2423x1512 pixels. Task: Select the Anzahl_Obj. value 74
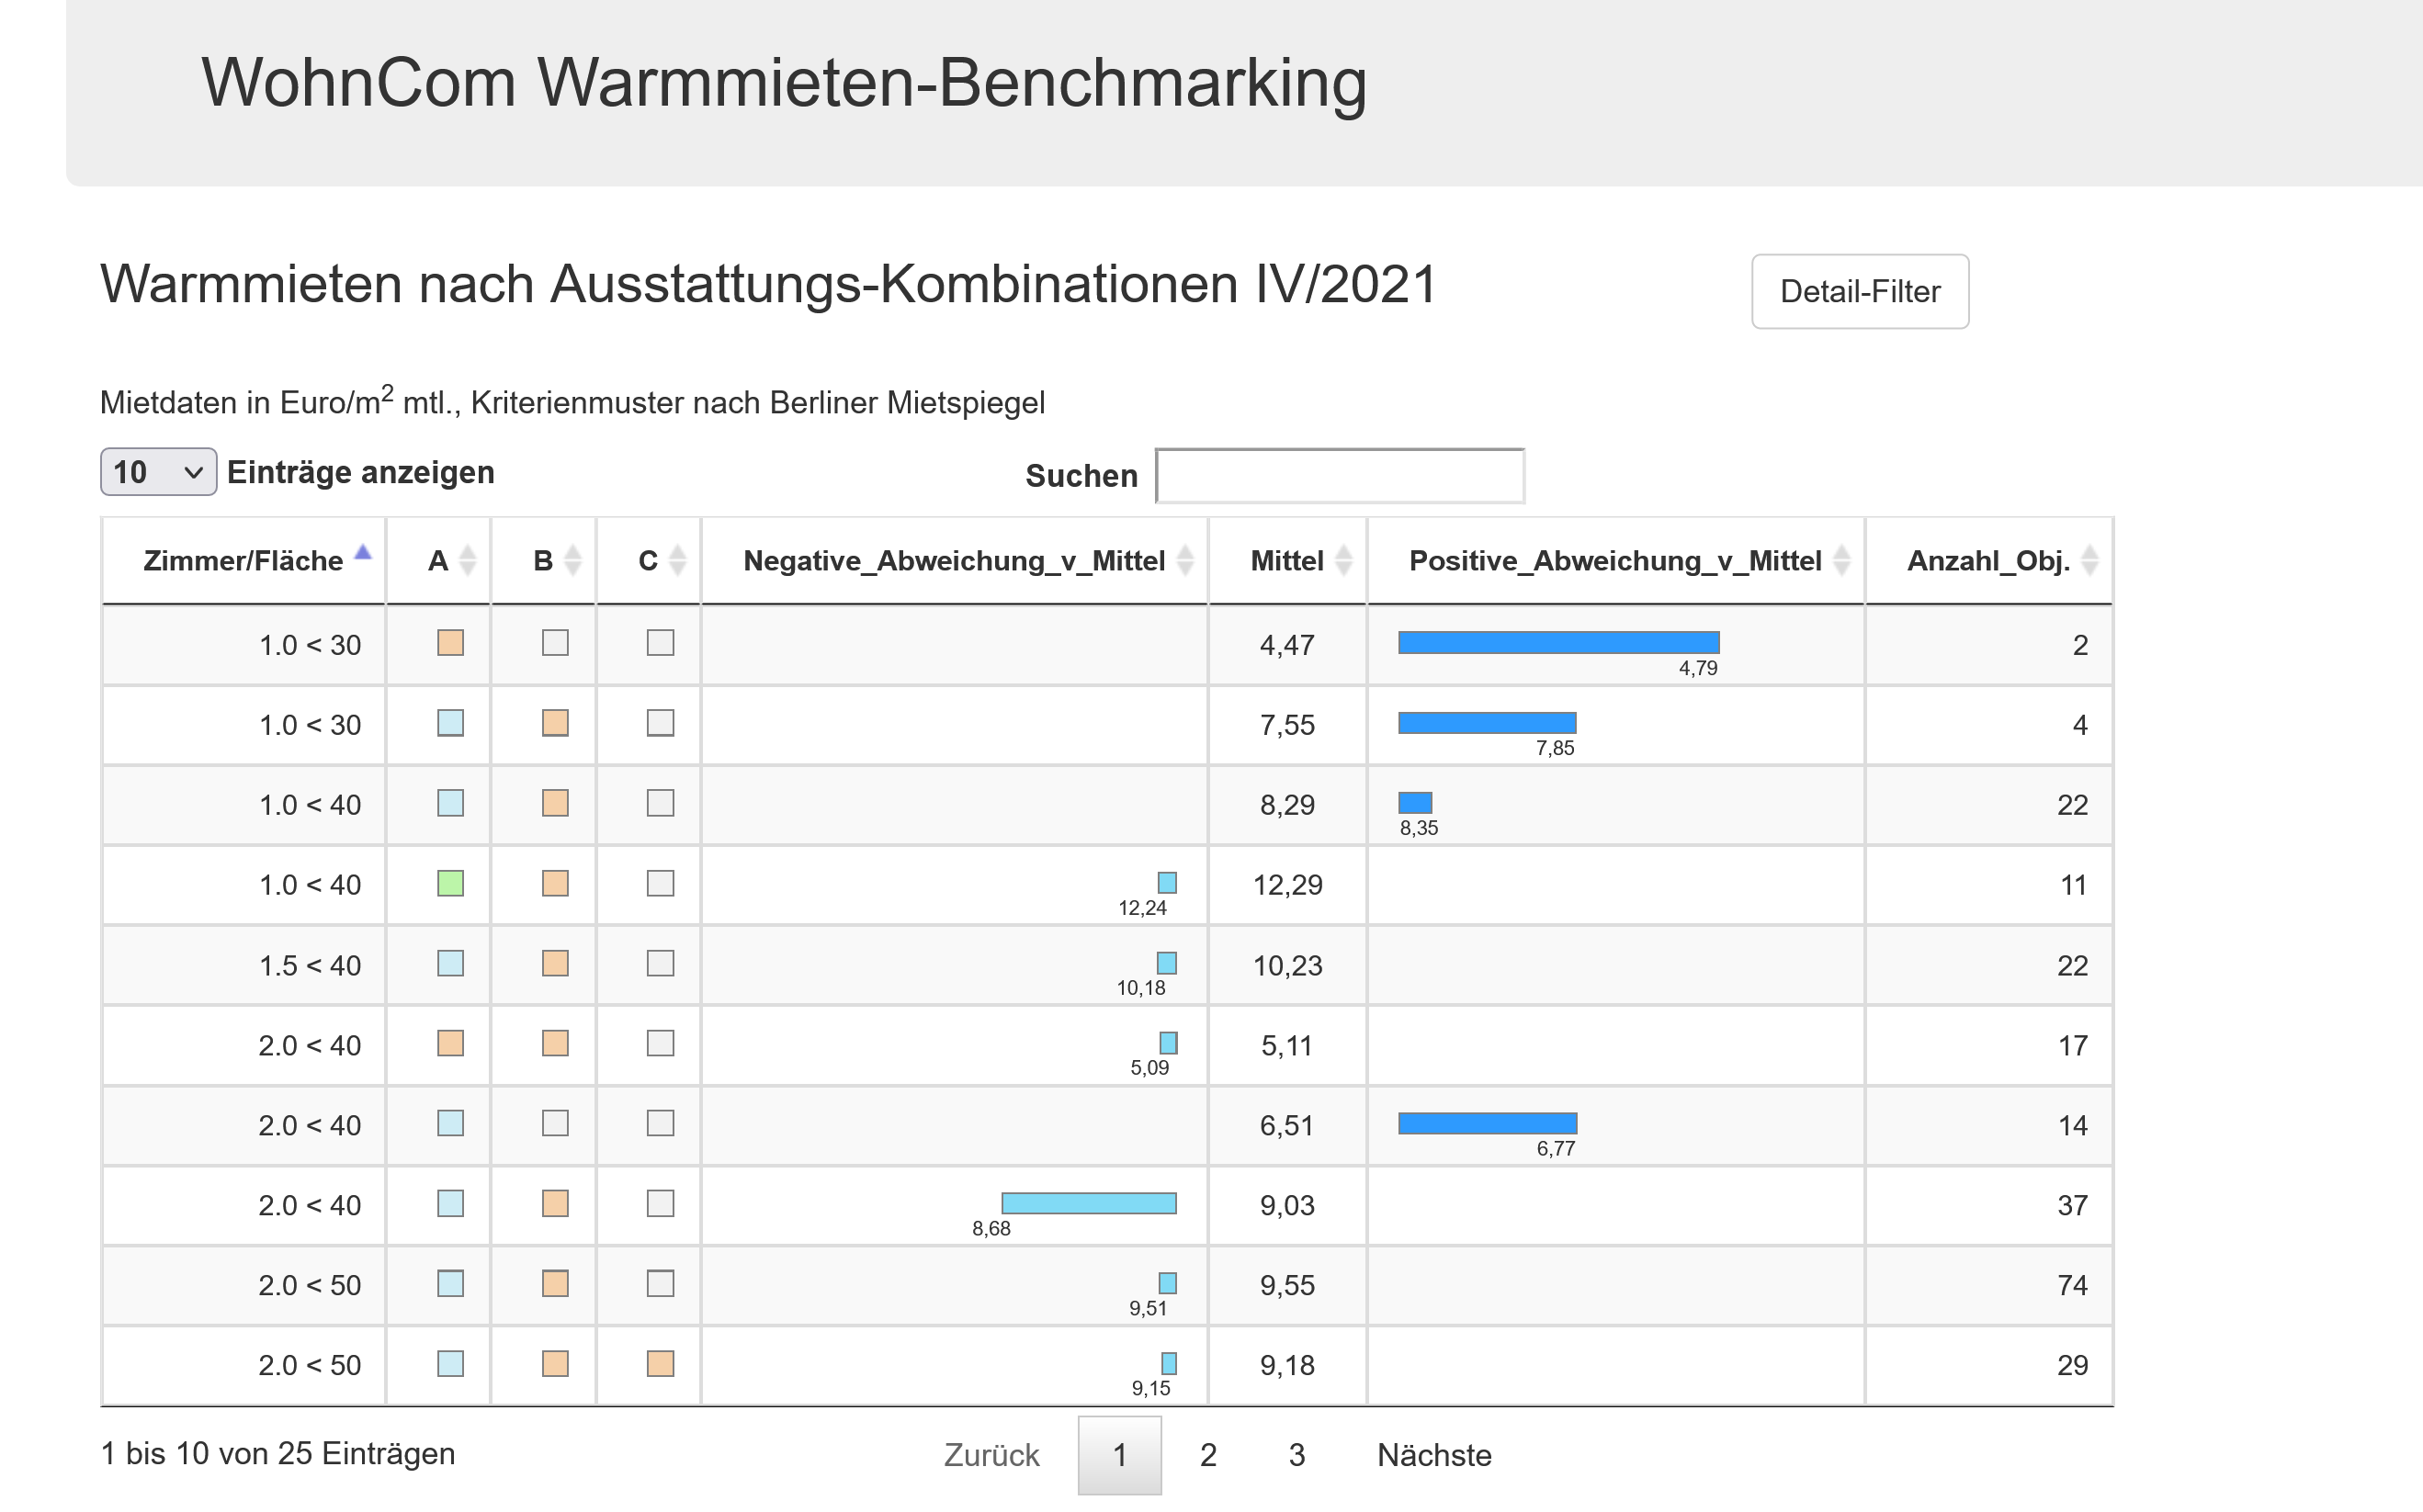[2073, 1285]
